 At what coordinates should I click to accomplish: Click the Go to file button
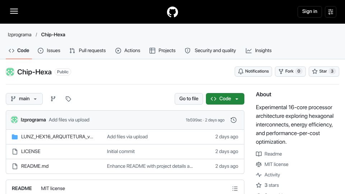click(x=189, y=99)
